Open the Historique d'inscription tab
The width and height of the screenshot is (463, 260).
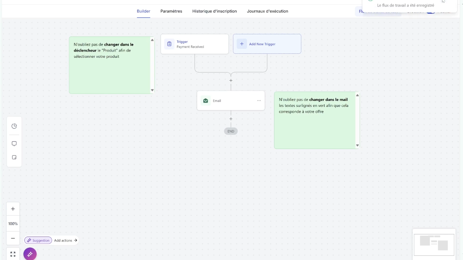click(x=214, y=11)
